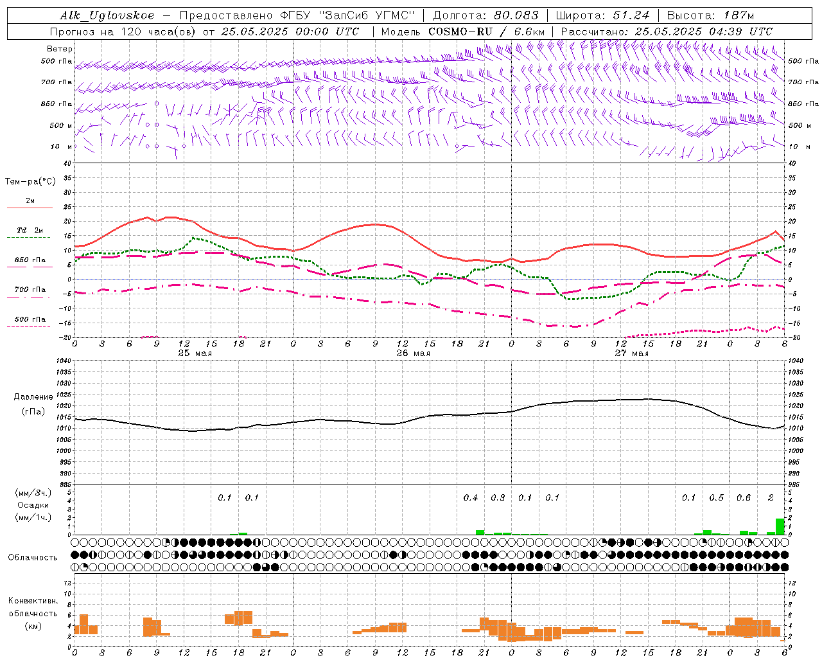This screenshot has width=822, height=658.
Task: Click the red 2м temperature legend line
Action: (x=30, y=208)
